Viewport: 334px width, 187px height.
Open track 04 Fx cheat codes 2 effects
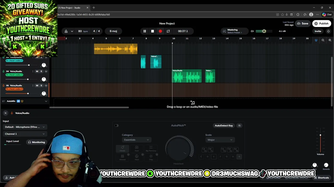(x=14, y=75)
